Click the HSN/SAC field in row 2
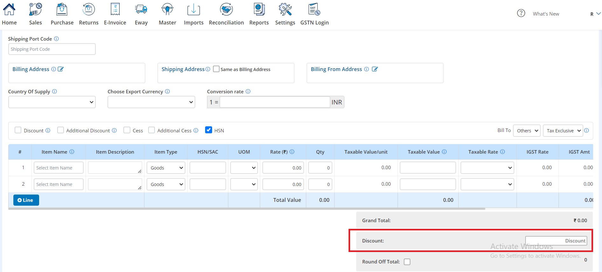The width and height of the screenshot is (602, 272). (x=208, y=184)
